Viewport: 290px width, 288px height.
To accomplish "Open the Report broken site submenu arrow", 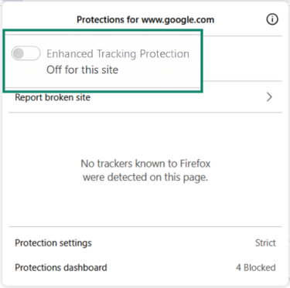I will coord(269,97).
